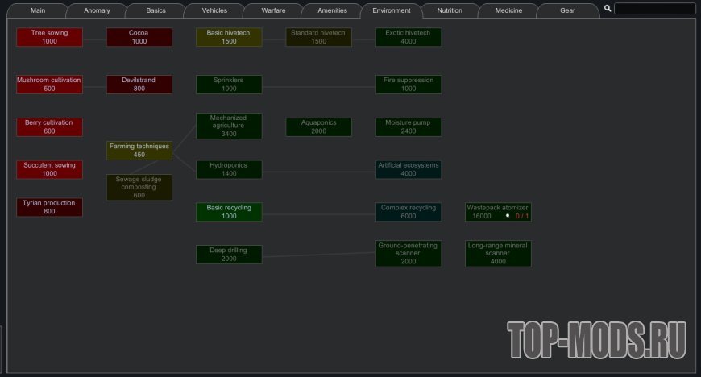Choose the Cocoa research project
The width and height of the screenshot is (701, 377).
pyautogui.click(x=139, y=37)
